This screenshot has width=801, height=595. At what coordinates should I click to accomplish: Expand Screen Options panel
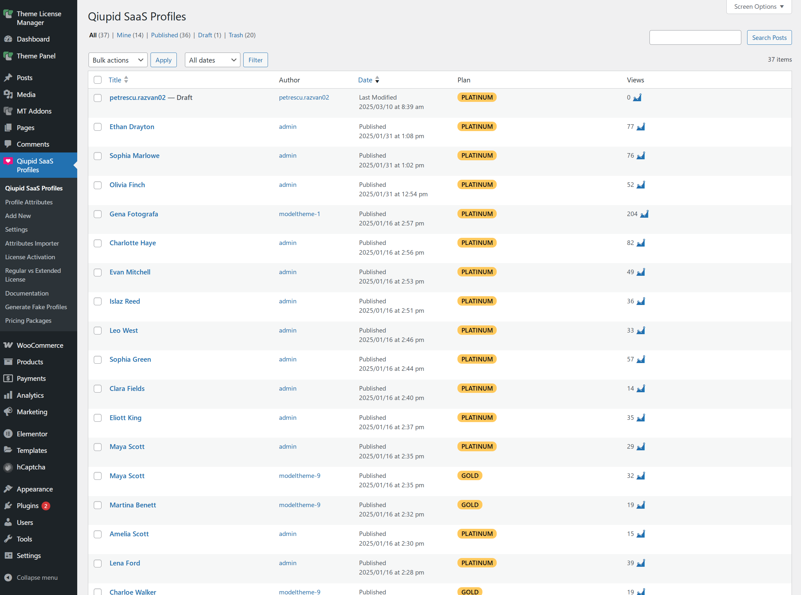tap(759, 6)
